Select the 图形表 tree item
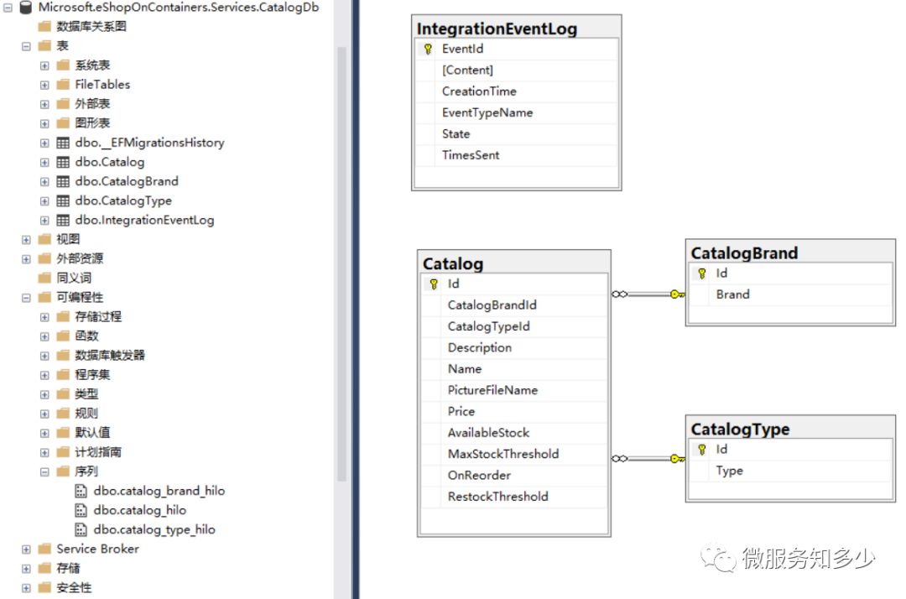The image size is (906, 599). click(92, 123)
